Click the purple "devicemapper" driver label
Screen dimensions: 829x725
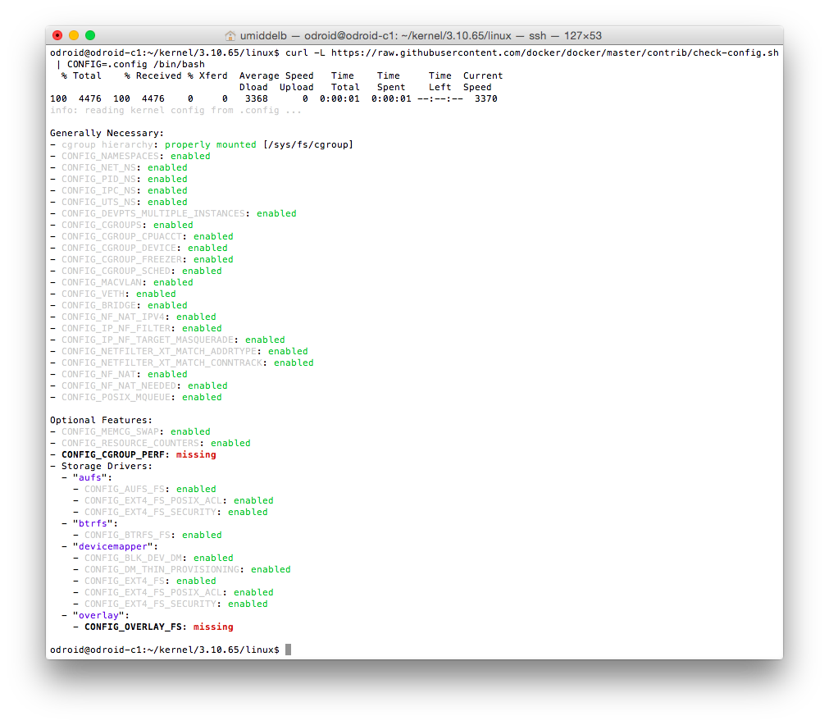coord(113,547)
